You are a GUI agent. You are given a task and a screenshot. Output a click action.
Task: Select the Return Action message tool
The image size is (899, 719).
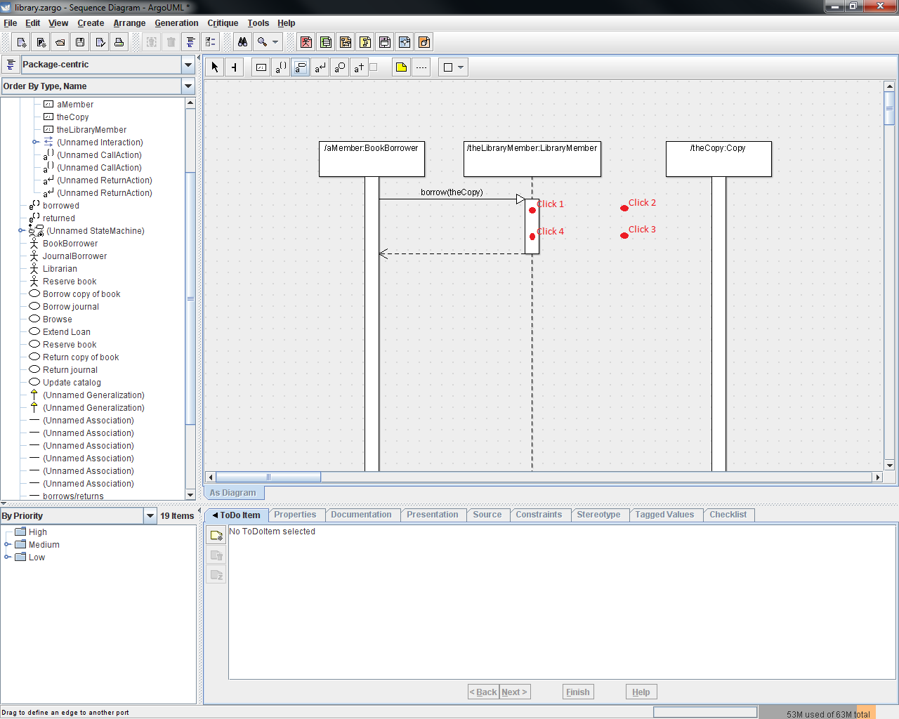320,67
